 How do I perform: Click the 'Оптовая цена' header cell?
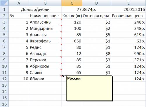(97, 16)
